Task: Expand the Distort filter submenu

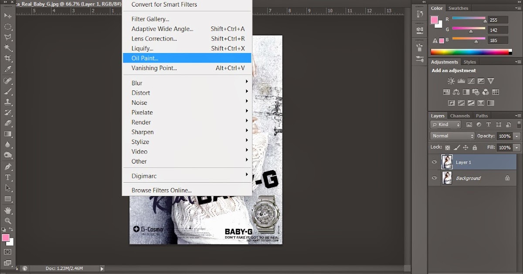Action: coord(187,93)
